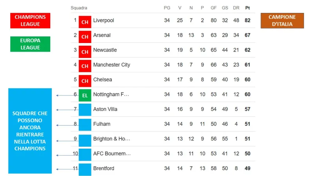
Task: Click the red Champions League legend box
Action: (30, 21)
